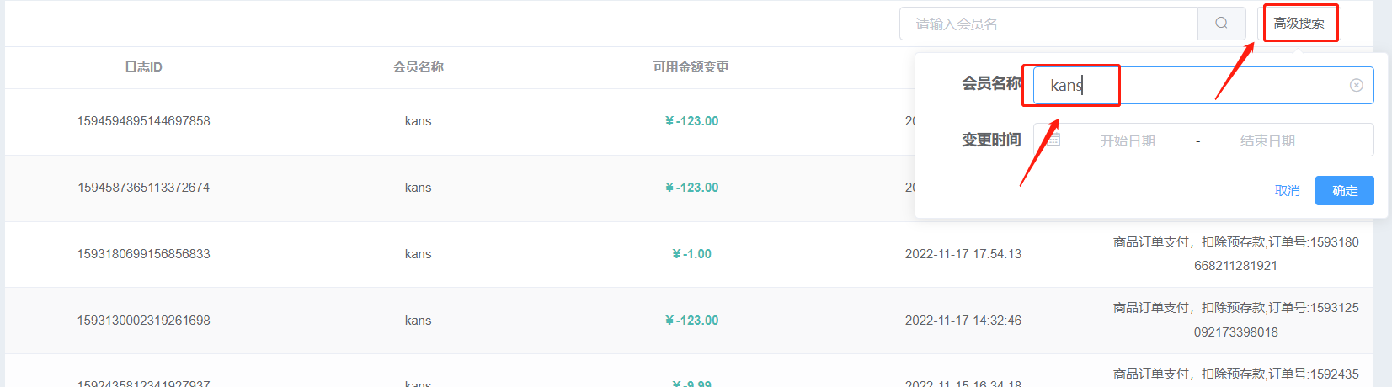Click the 日志ID column header
The width and height of the screenshot is (1392, 387).
point(143,67)
